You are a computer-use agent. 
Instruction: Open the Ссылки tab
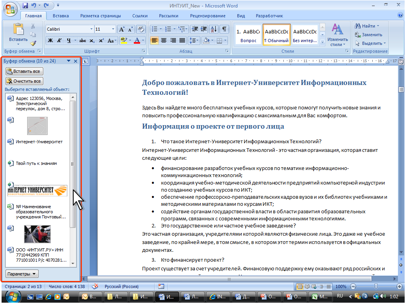click(x=140, y=16)
